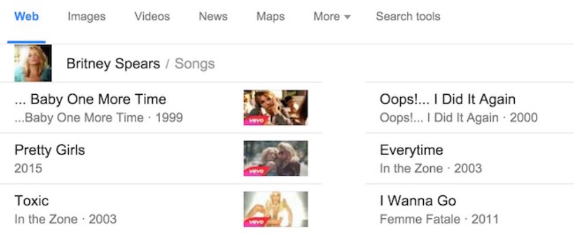Image resolution: width=574 pixels, height=234 pixels.
Task: Open Oops!... I Did It Again song
Action: pos(447,99)
